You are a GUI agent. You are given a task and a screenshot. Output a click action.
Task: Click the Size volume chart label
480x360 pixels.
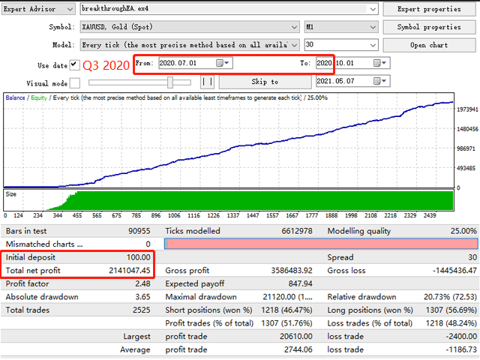click(x=10, y=194)
